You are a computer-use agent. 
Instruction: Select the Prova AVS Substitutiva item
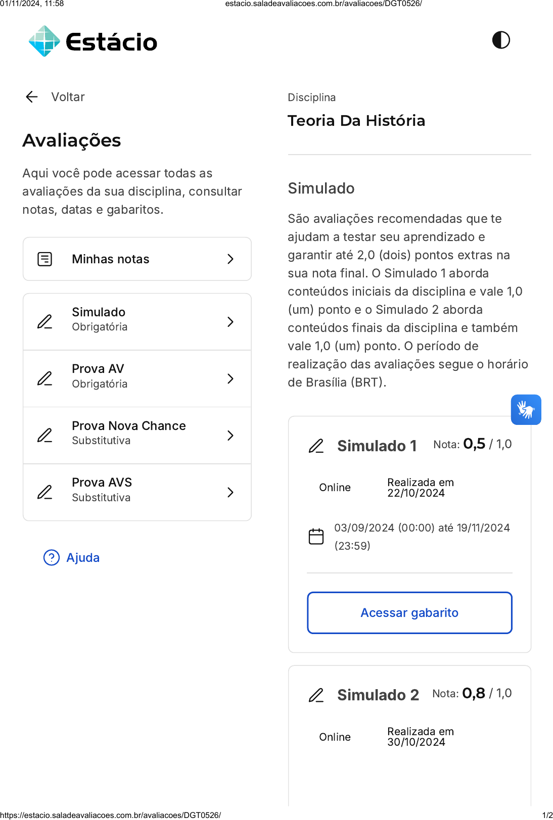137,492
